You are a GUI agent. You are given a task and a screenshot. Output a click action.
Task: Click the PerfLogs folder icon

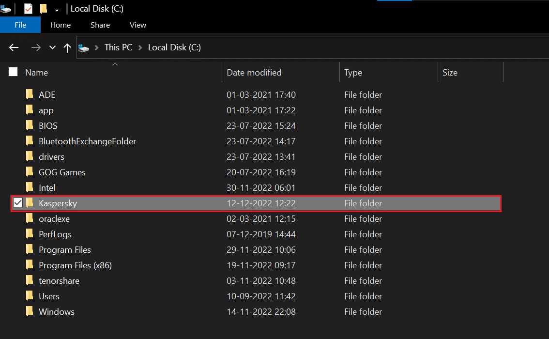[x=30, y=233]
